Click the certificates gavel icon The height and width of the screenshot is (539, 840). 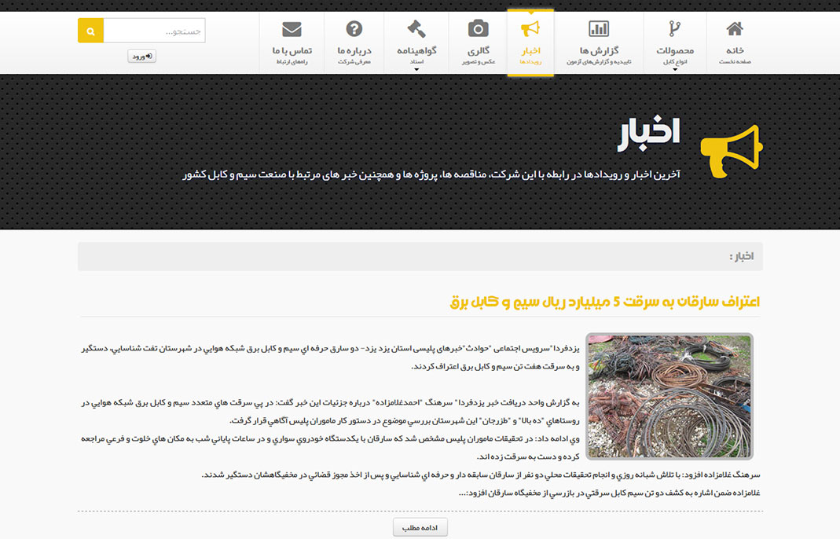(416, 30)
